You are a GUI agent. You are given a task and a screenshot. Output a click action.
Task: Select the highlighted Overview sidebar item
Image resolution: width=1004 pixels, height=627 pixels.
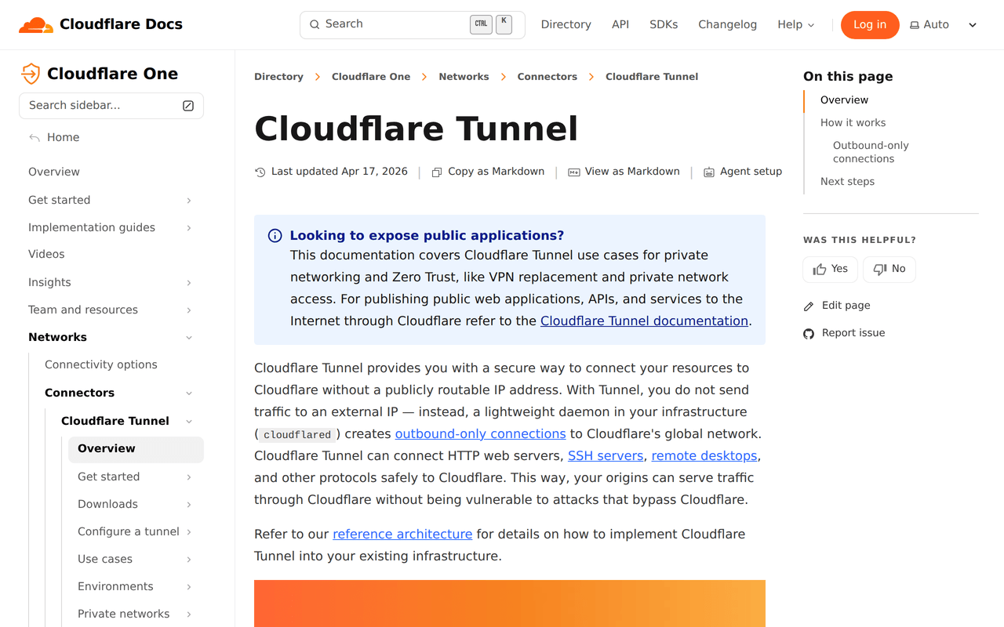(136, 449)
